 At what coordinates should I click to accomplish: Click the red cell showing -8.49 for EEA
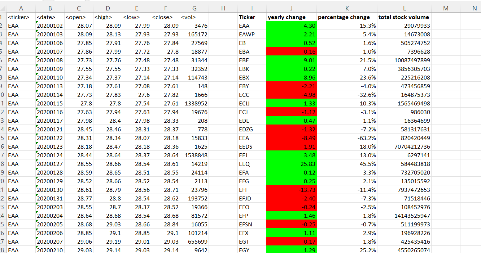[291, 138]
